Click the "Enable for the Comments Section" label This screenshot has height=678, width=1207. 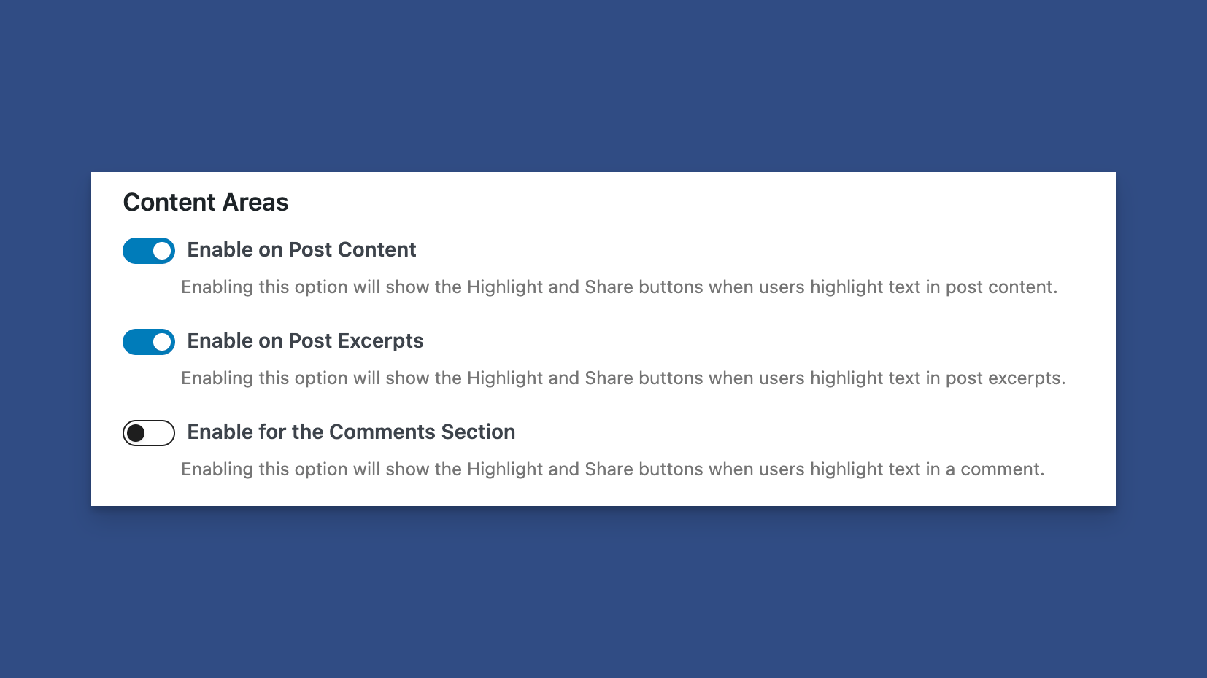[x=351, y=432]
